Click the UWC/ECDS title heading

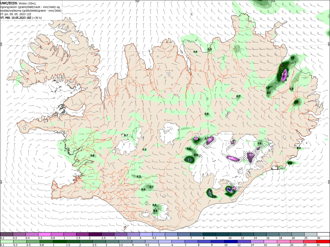pyautogui.click(x=9, y=3)
